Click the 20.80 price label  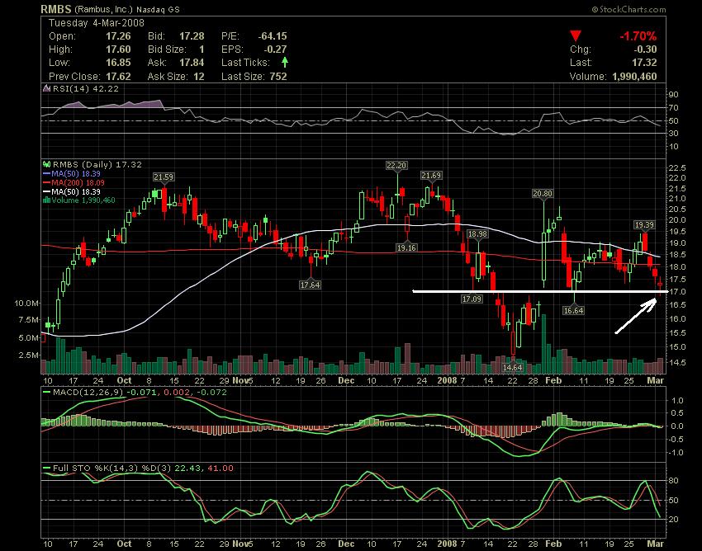[x=542, y=194]
